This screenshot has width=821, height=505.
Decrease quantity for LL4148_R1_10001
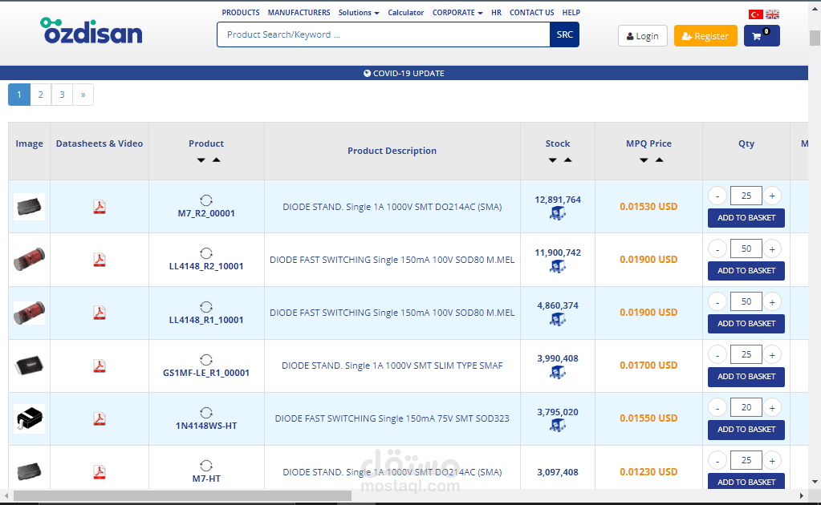pos(717,301)
